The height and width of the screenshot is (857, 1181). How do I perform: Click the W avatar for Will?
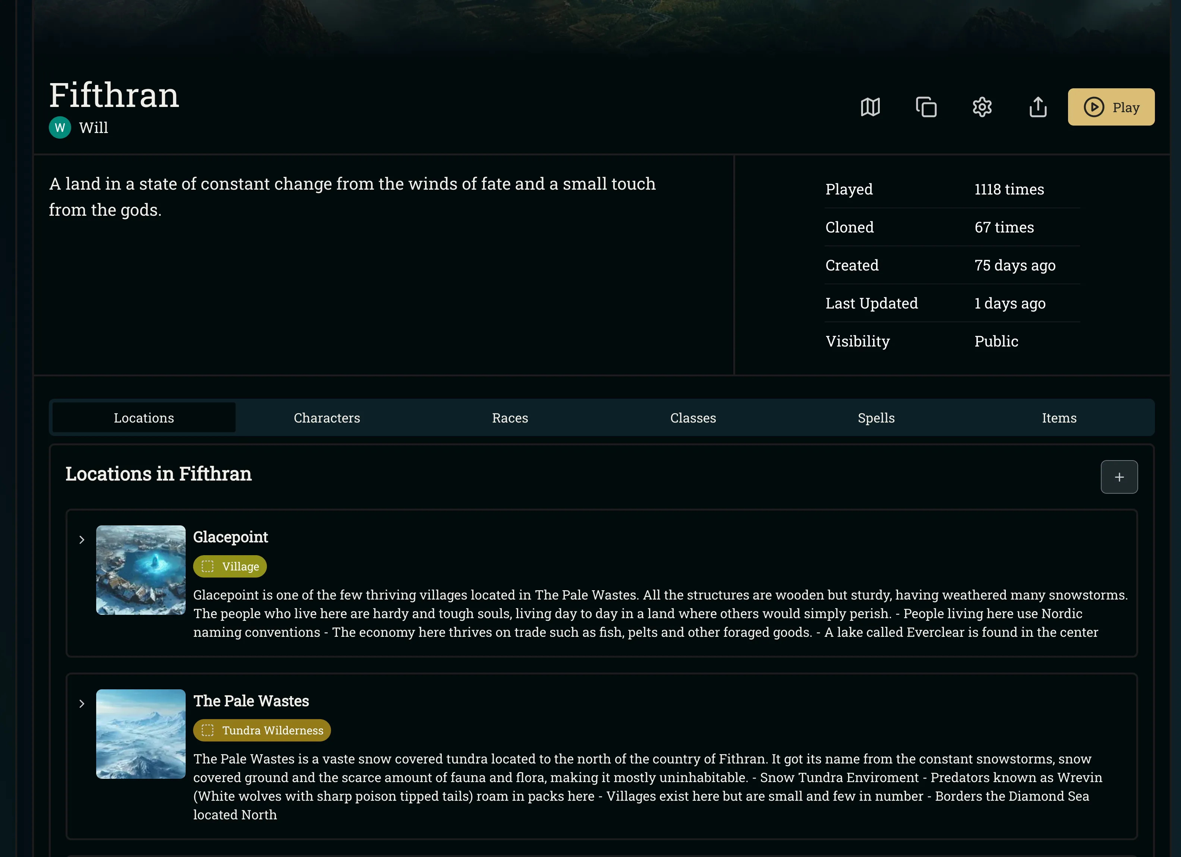click(x=60, y=127)
